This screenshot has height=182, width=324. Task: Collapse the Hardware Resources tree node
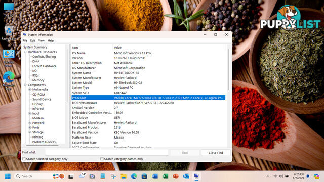(25, 52)
